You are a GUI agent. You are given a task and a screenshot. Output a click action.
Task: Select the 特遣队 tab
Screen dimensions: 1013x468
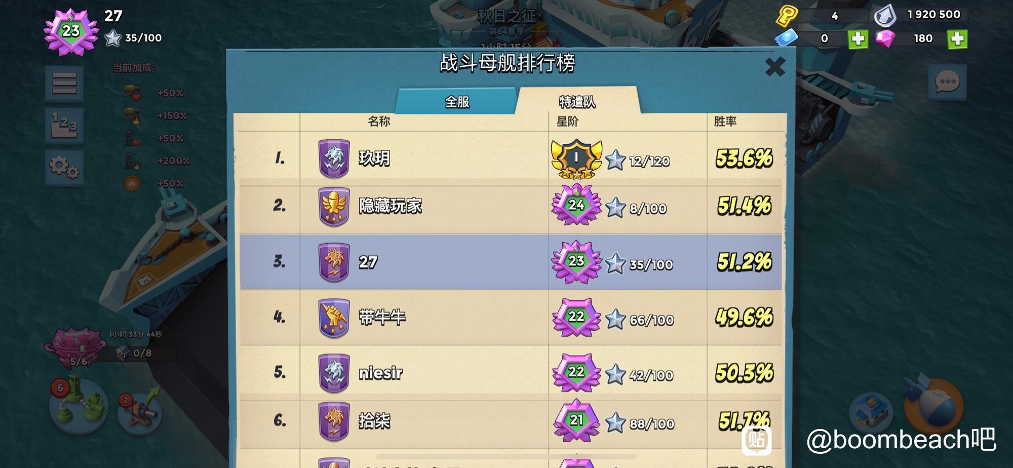[x=577, y=101]
